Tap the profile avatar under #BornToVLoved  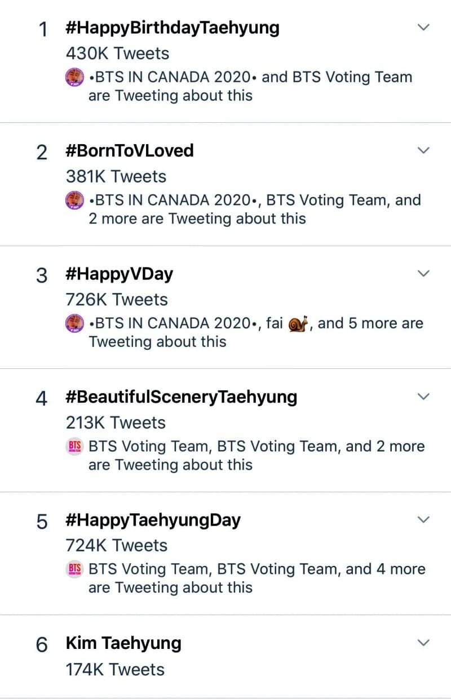[75, 200]
